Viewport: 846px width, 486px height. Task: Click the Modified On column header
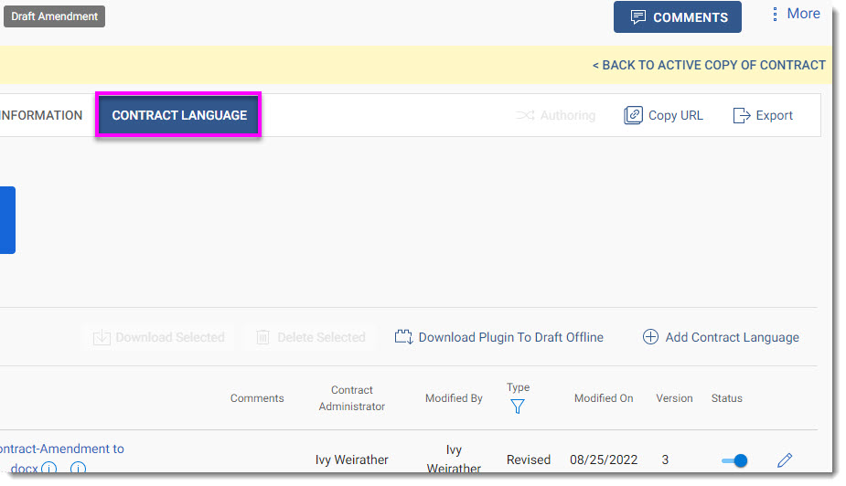[x=604, y=398]
